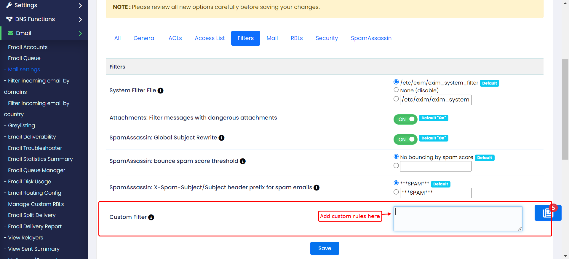Click the Settings wrench icon
Image resolution: width=569 pixels, height=259 pixels.
coord(9,5)
